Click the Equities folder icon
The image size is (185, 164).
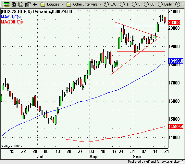[x=43, y=5]
